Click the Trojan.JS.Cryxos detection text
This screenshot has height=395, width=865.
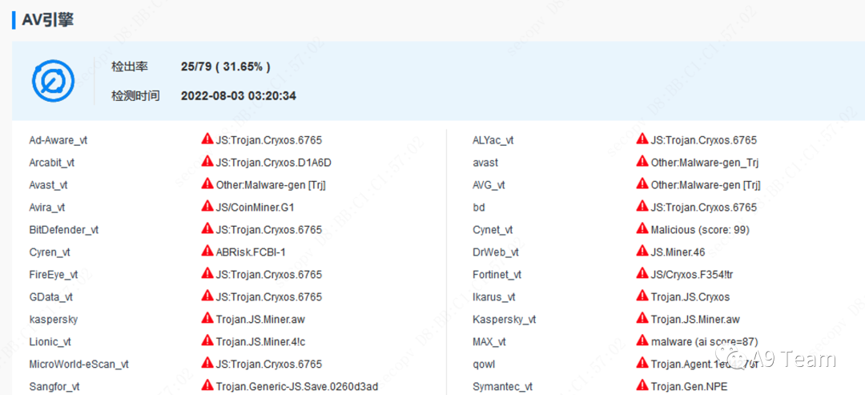(690, 296)
